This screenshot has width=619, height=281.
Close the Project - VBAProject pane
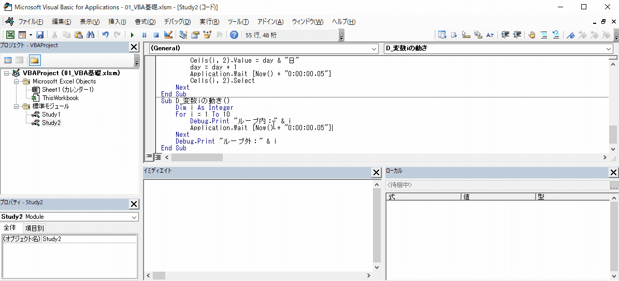pos(134,47)
